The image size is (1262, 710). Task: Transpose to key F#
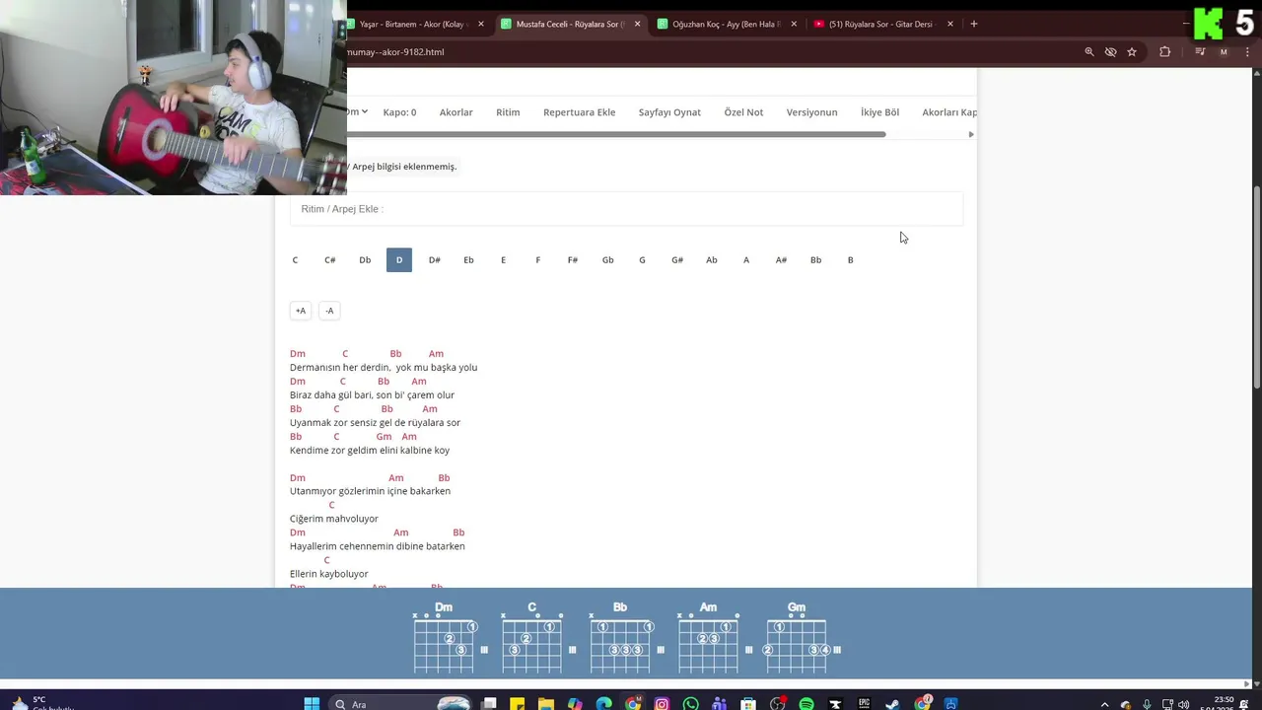tap(573, 259)
